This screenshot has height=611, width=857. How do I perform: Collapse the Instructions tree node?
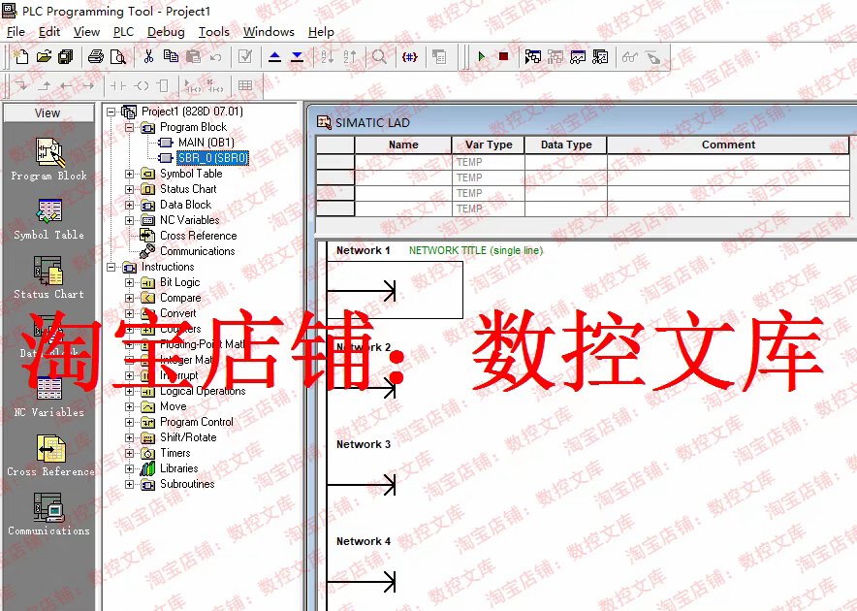111,267
